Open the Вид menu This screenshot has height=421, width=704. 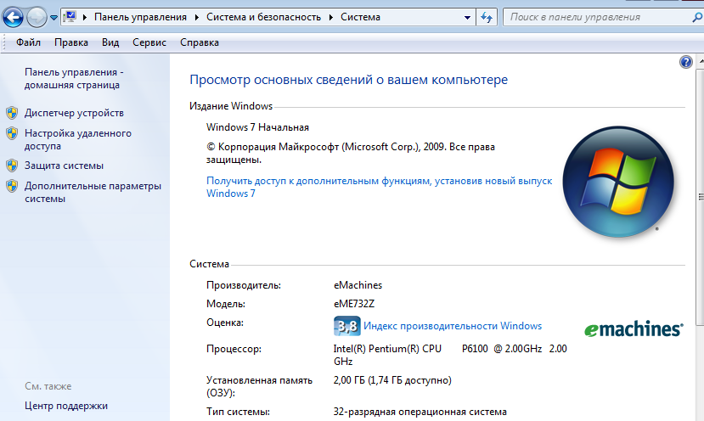click(110, 42)
